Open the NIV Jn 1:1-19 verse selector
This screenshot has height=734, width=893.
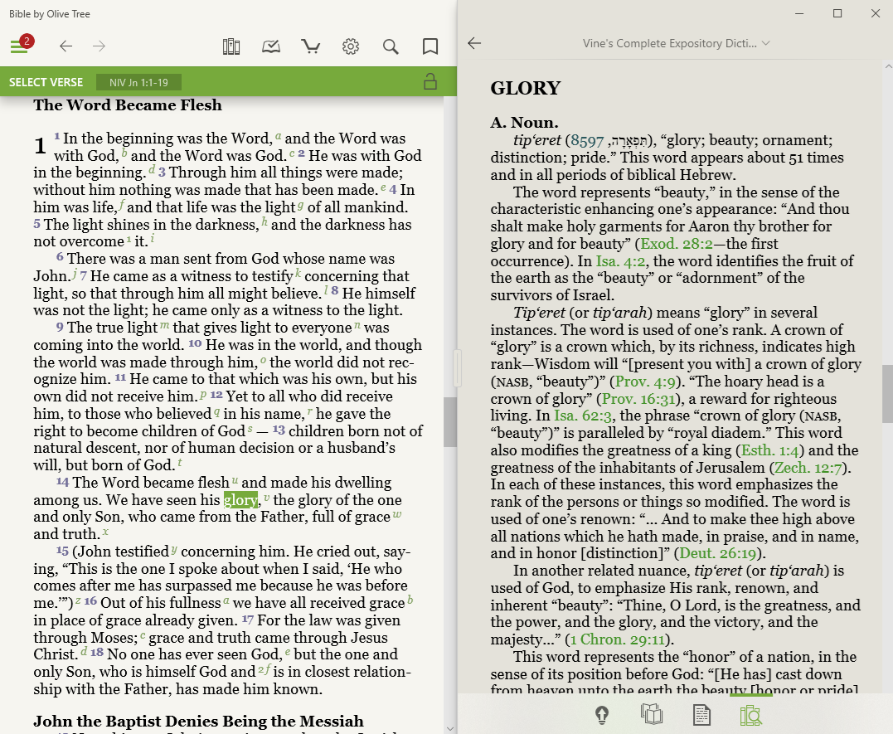[138, 82]
